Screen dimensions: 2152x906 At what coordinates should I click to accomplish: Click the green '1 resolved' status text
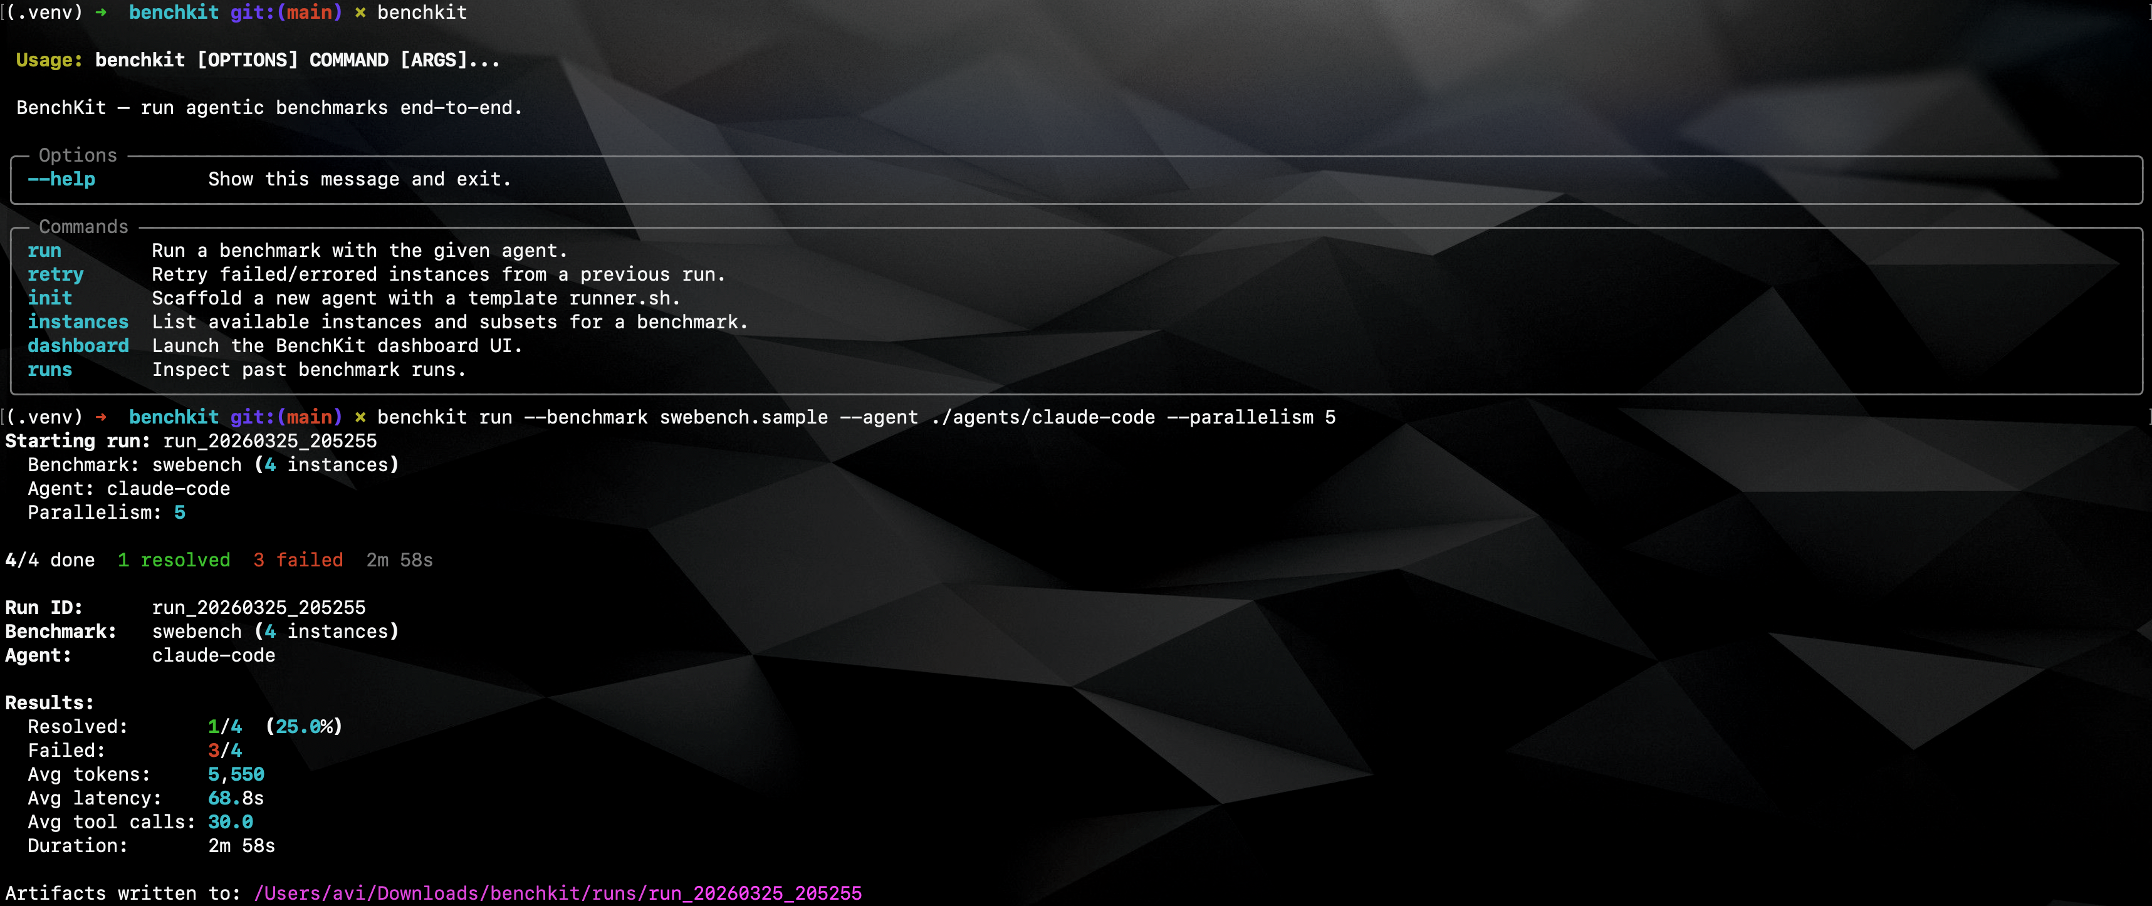[x=174, y=560]
